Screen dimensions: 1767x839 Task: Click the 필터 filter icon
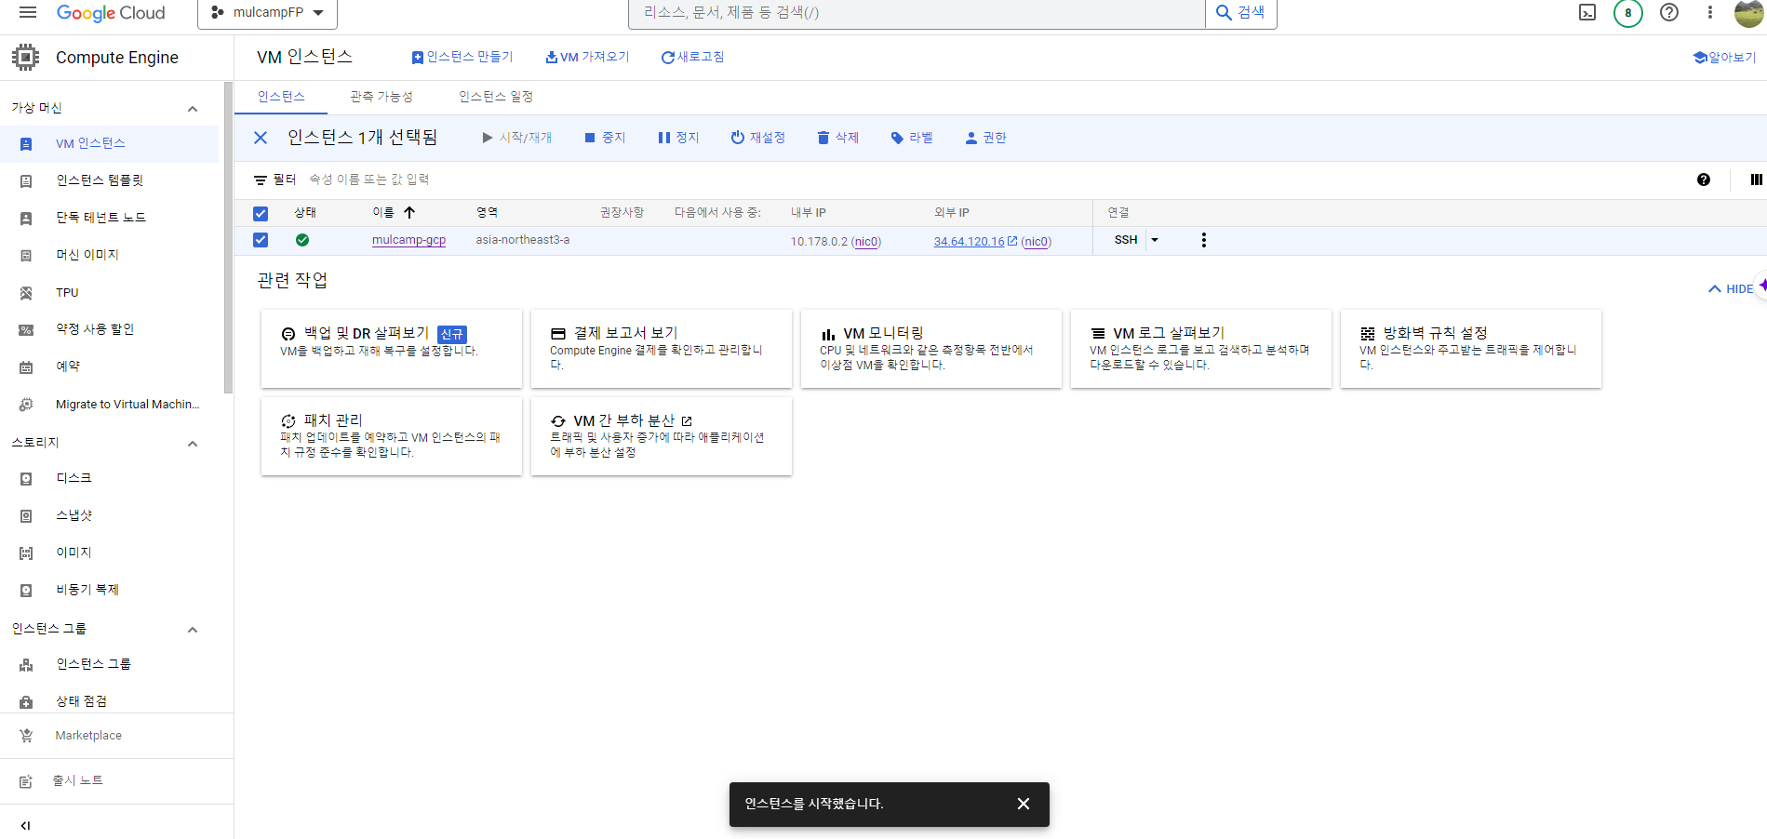(261, 180)
